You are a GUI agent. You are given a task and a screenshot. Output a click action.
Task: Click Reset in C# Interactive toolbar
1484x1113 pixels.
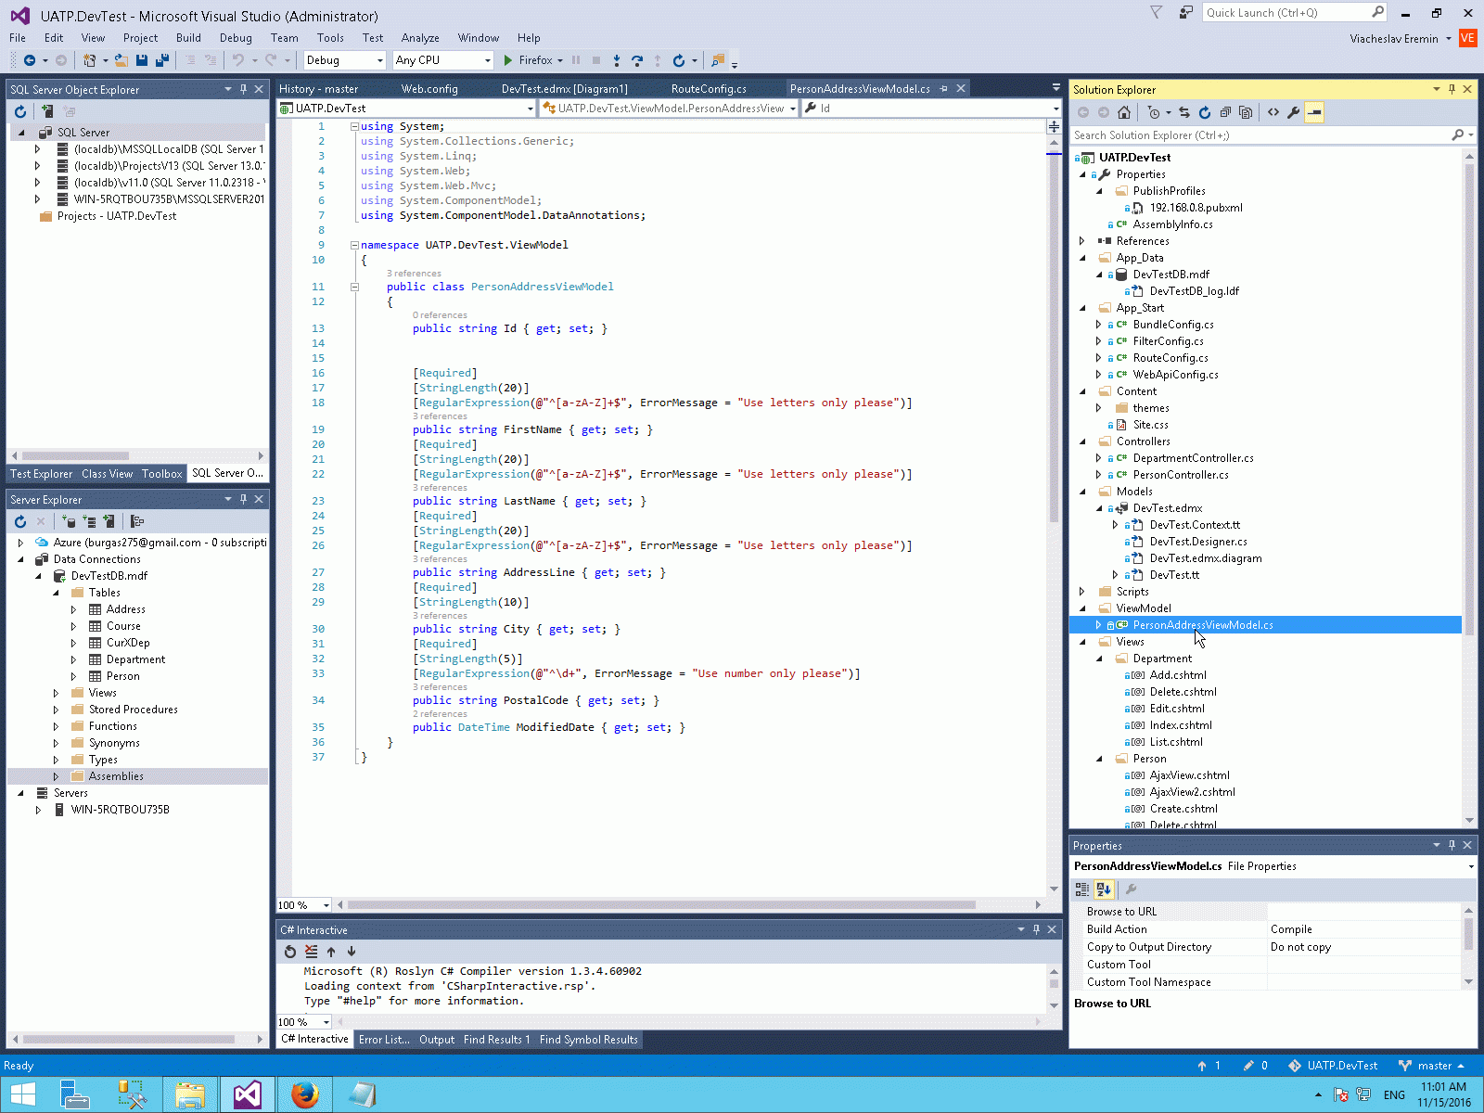point(290,952)
